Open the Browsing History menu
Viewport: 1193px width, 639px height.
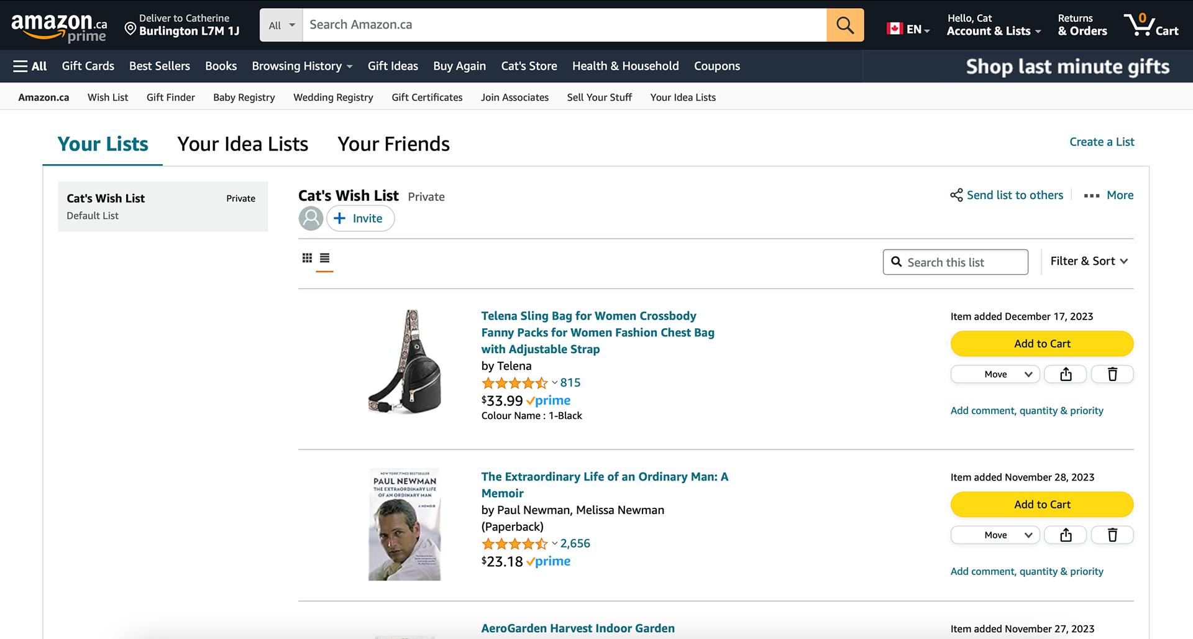[302, 66]
